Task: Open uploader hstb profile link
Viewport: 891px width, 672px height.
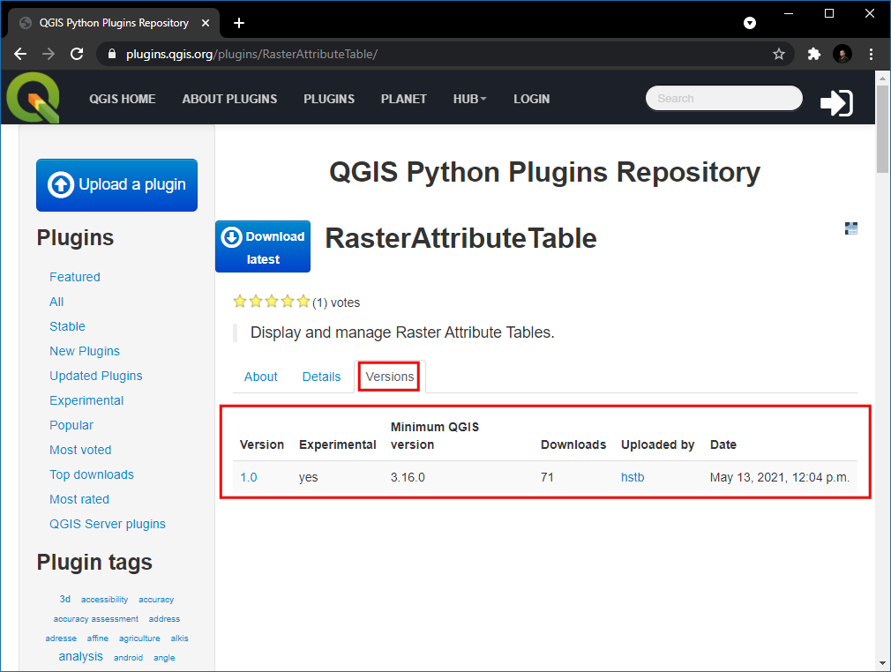Action: coord(633,477)
